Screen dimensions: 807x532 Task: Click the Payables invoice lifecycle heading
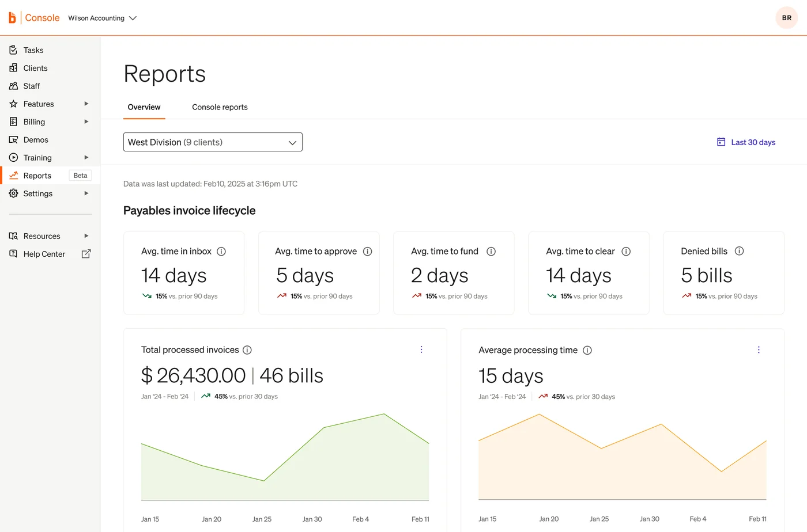[x=189, y=211]
